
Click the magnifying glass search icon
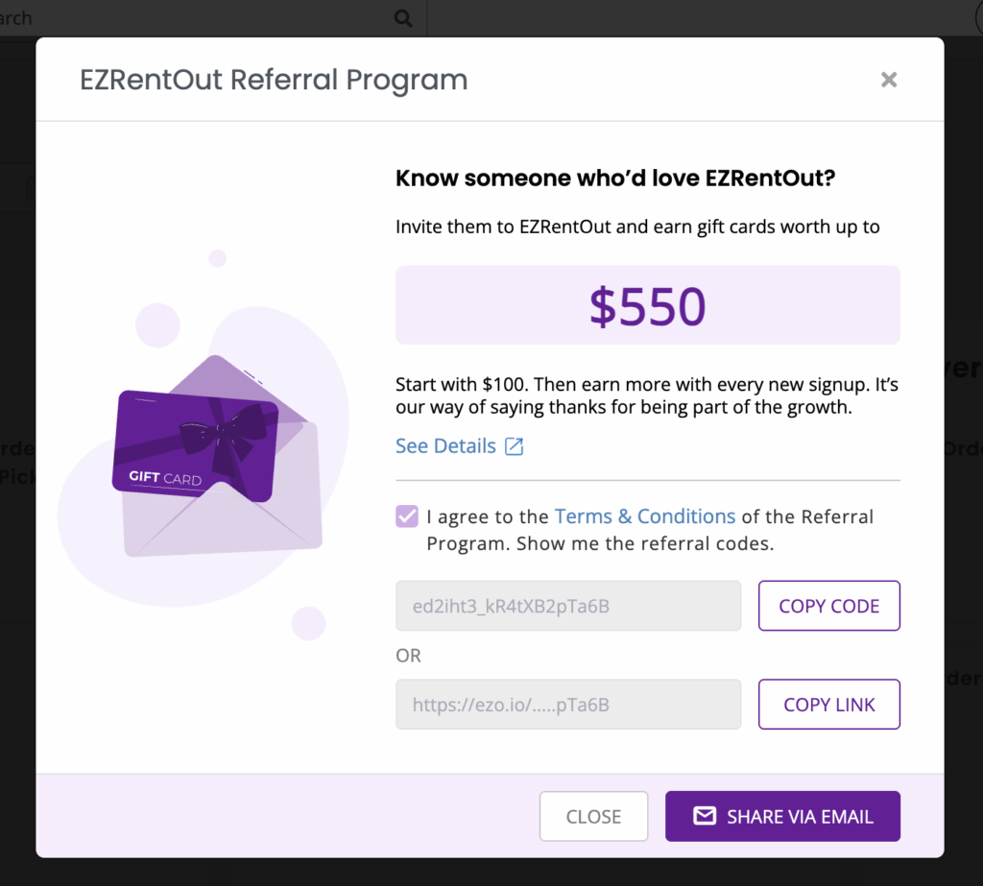coord(403,18)
